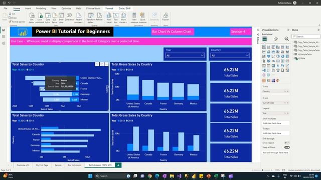Expand the Copy_Table_SampleTable entry

(x=293, y=50)
